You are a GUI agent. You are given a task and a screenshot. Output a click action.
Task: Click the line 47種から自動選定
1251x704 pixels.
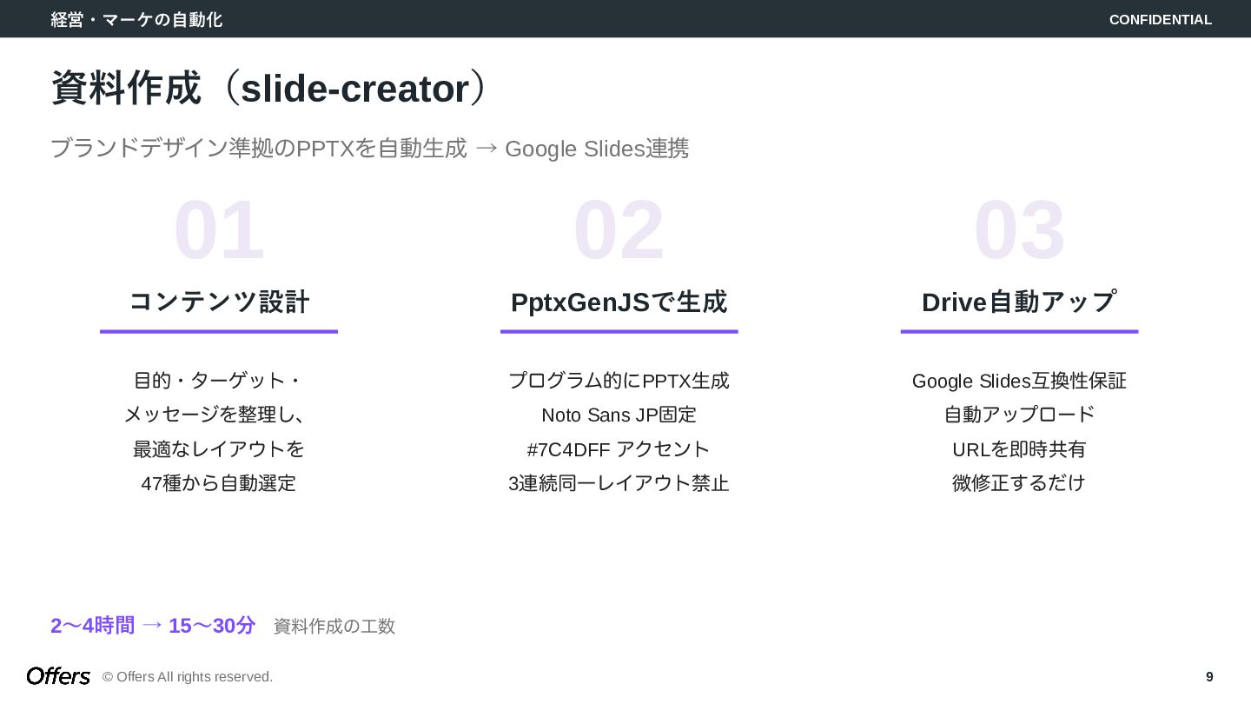[219, 483]
